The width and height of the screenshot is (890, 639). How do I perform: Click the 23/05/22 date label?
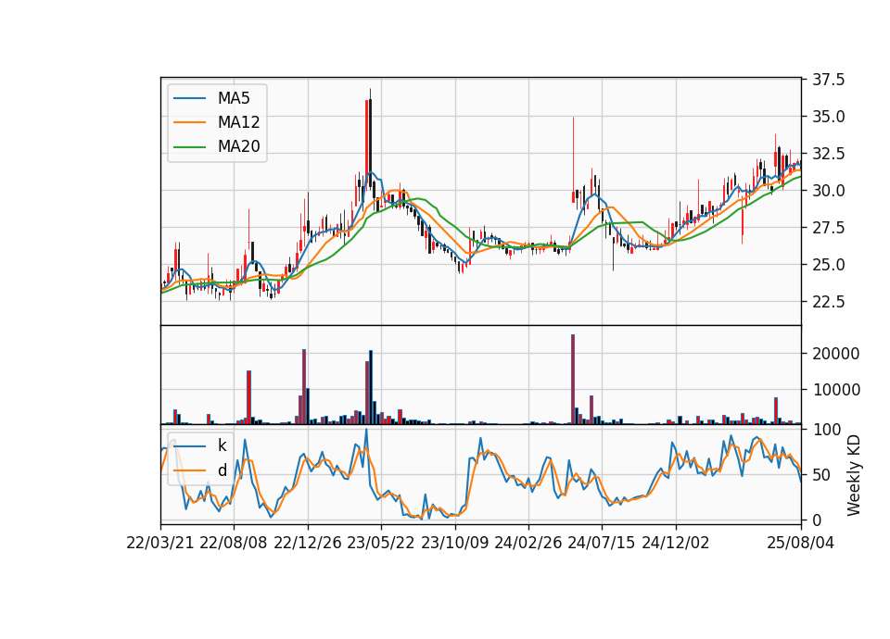tap(381, 543)
